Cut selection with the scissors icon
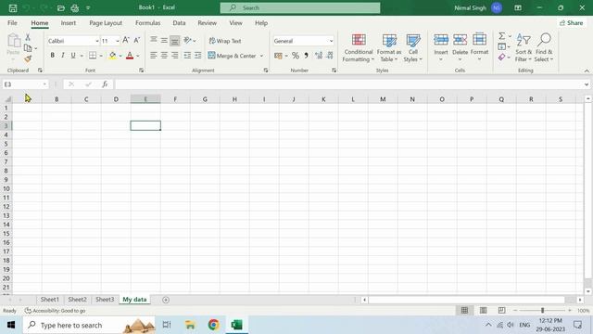 [28, 37]
